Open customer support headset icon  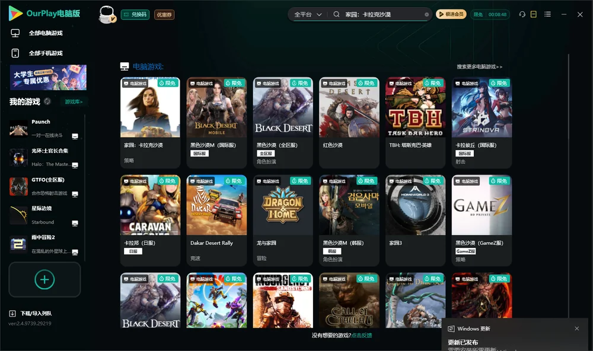tap(522, 14)
